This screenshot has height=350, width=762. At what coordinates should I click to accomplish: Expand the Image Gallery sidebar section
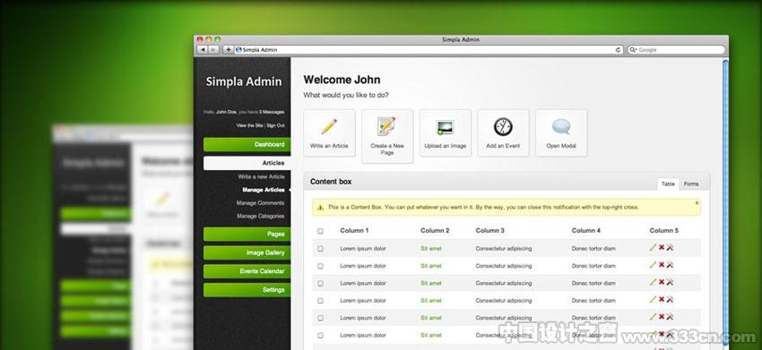pos(247,253)
